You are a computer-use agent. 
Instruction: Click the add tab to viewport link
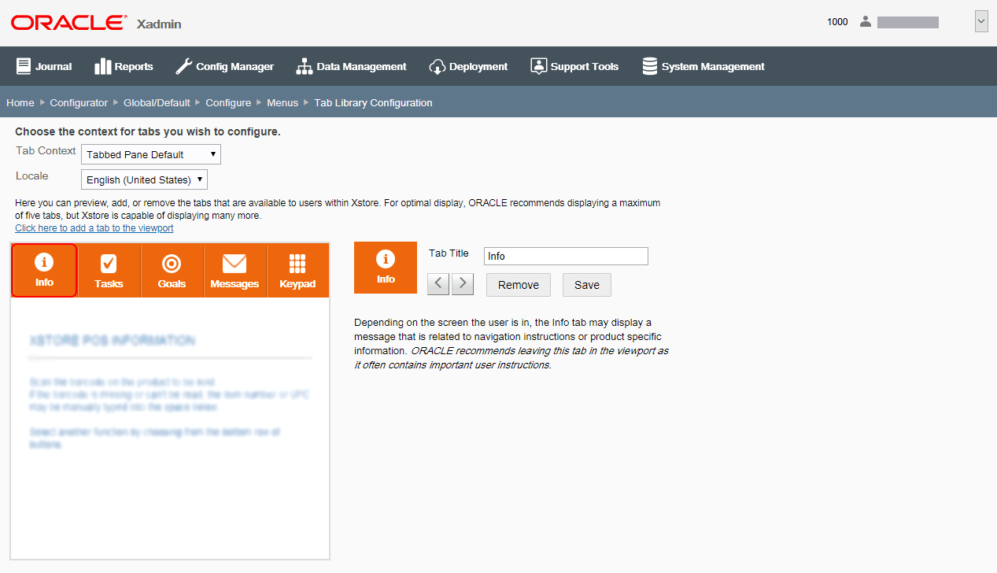pos(94,227)
